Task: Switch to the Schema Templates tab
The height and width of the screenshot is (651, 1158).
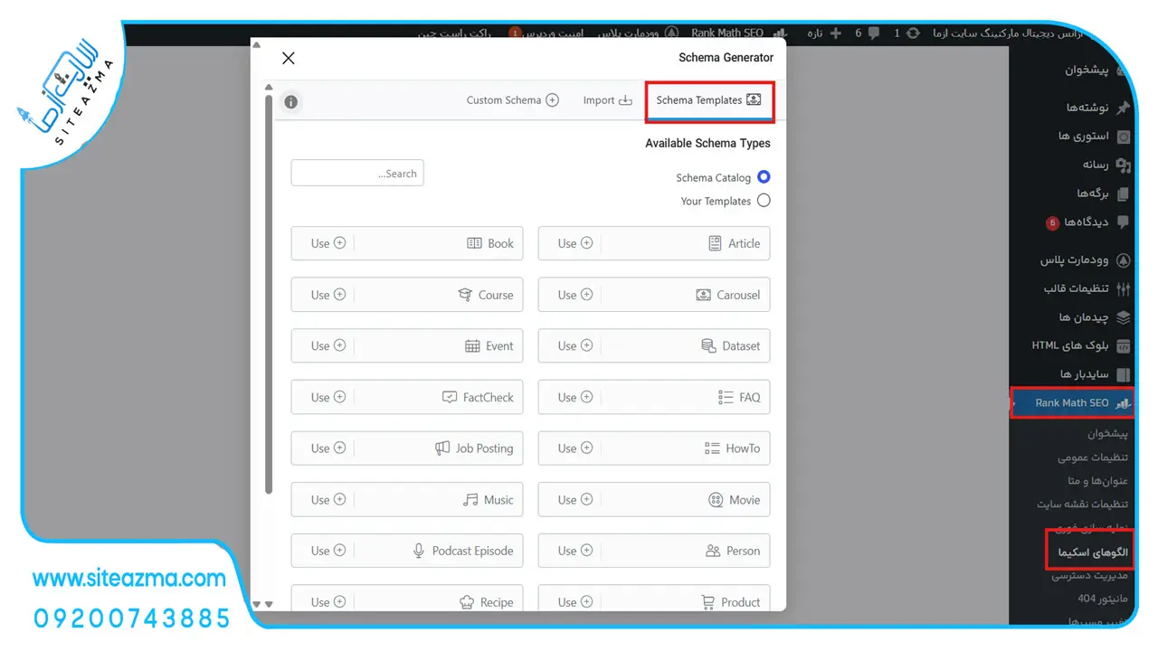Action: click(709, 100)
